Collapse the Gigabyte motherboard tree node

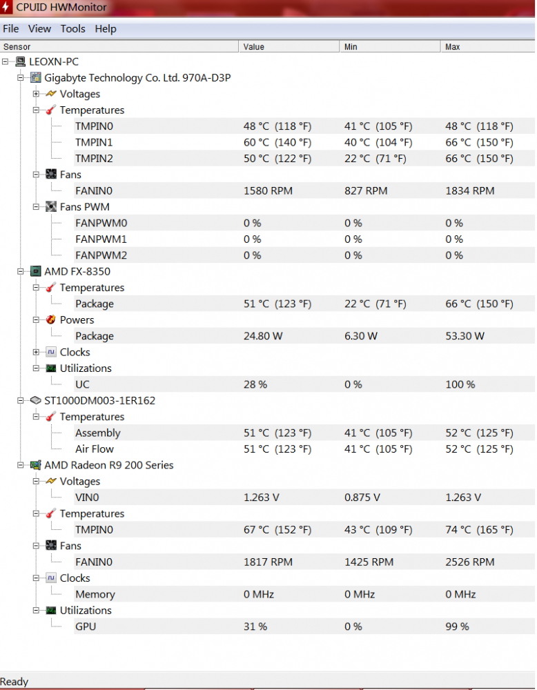coord(21,78)
